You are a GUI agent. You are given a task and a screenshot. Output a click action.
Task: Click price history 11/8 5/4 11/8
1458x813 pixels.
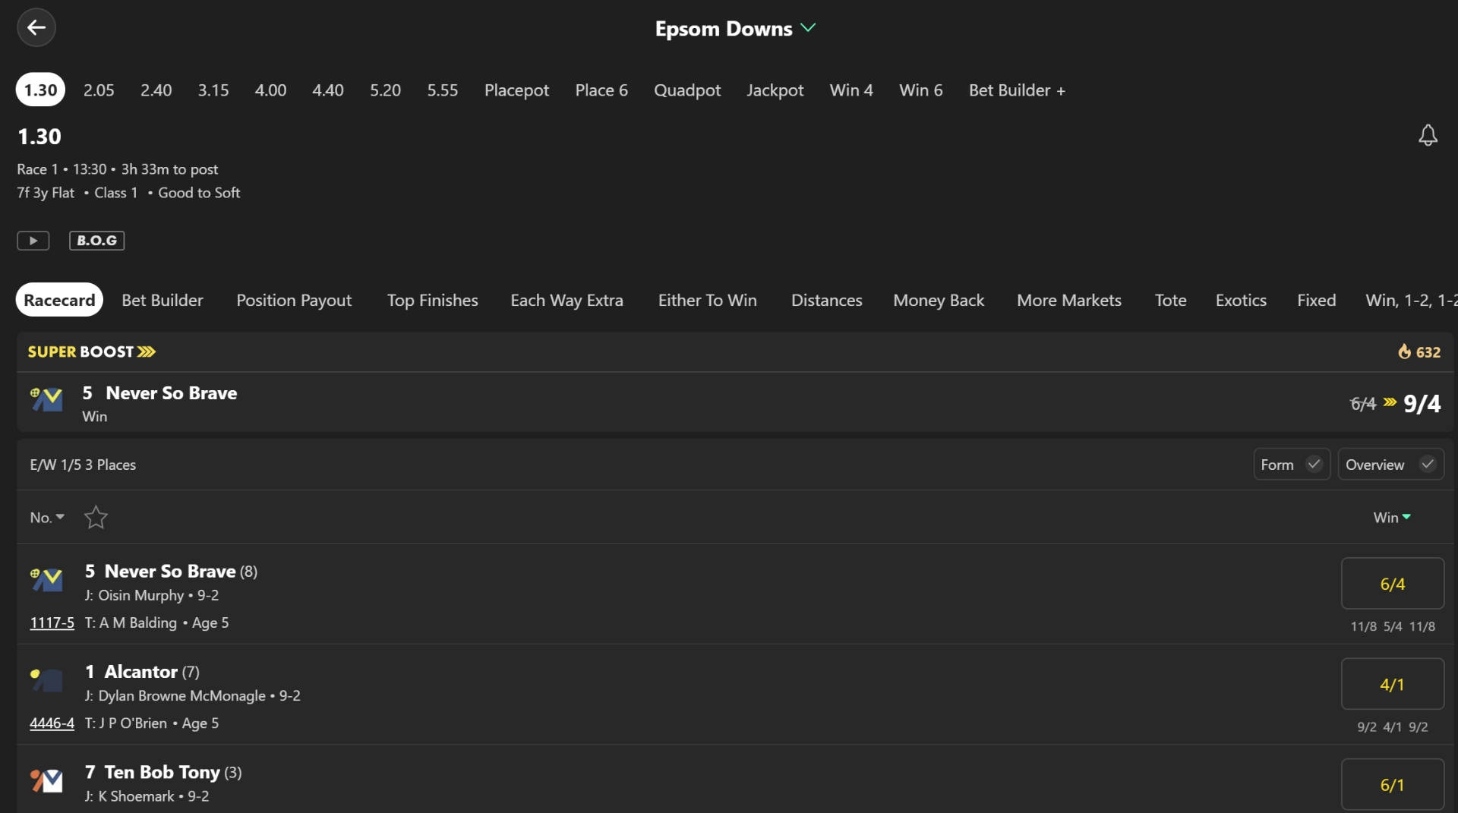coord(1392,626)
